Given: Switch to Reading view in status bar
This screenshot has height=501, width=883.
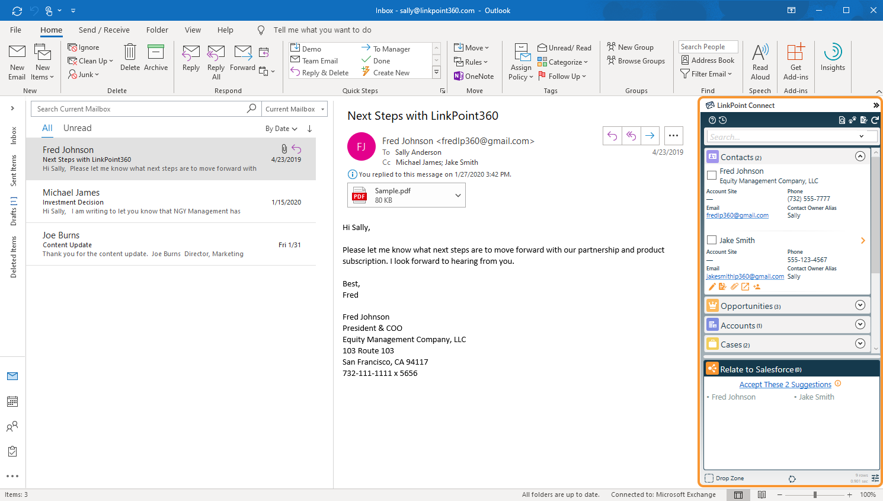Looking at the screenshot, I should tap(762, 494).
